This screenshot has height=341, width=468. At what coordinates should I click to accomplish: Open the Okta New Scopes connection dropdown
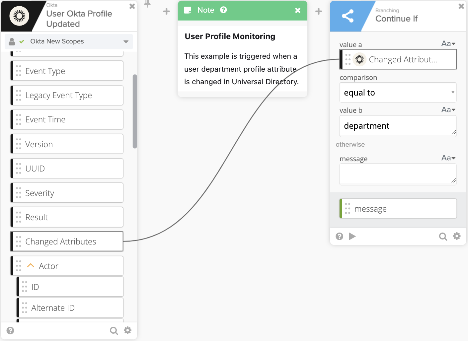tap(126, 41)
